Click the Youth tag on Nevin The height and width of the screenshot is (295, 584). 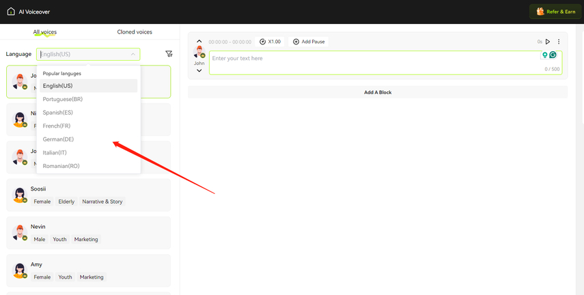pos(59,239)
